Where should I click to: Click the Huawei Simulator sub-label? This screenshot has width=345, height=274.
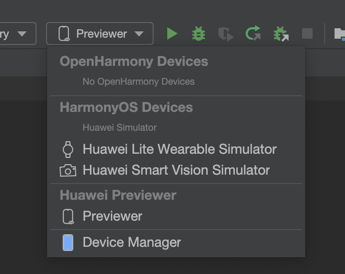pyautogui.click(x=120, y=128)
